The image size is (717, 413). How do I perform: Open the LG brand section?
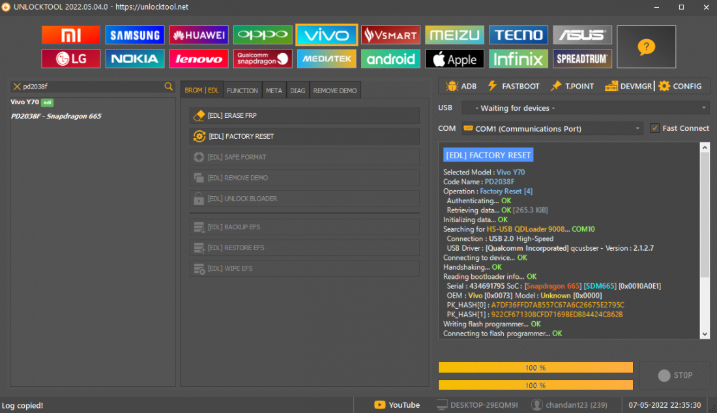71,59
